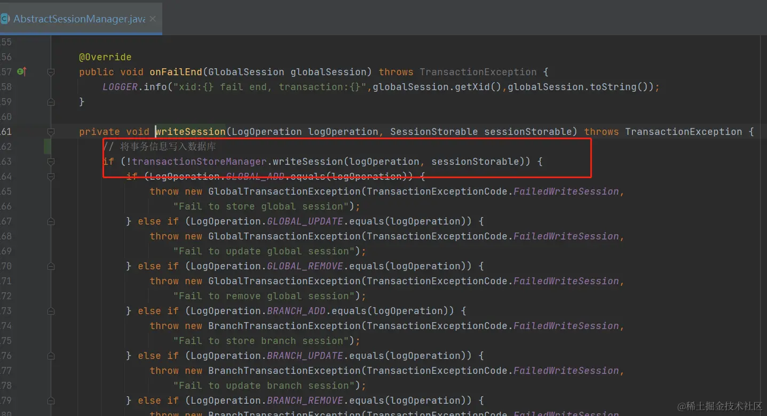Click BranchTransactionException above "Fail to store branch session"
This screenshot has height=416, width=767.
(284, 326)
